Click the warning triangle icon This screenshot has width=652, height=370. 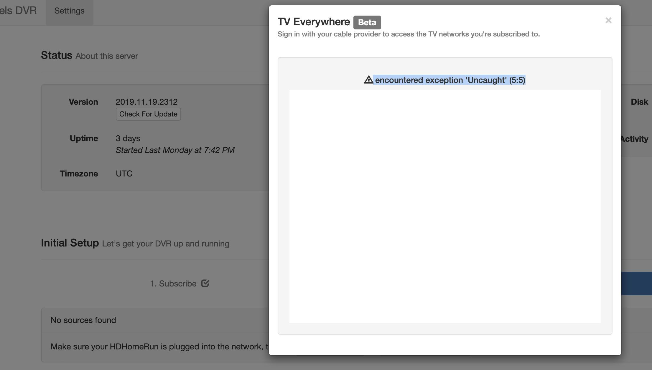(x=368, y=80)
